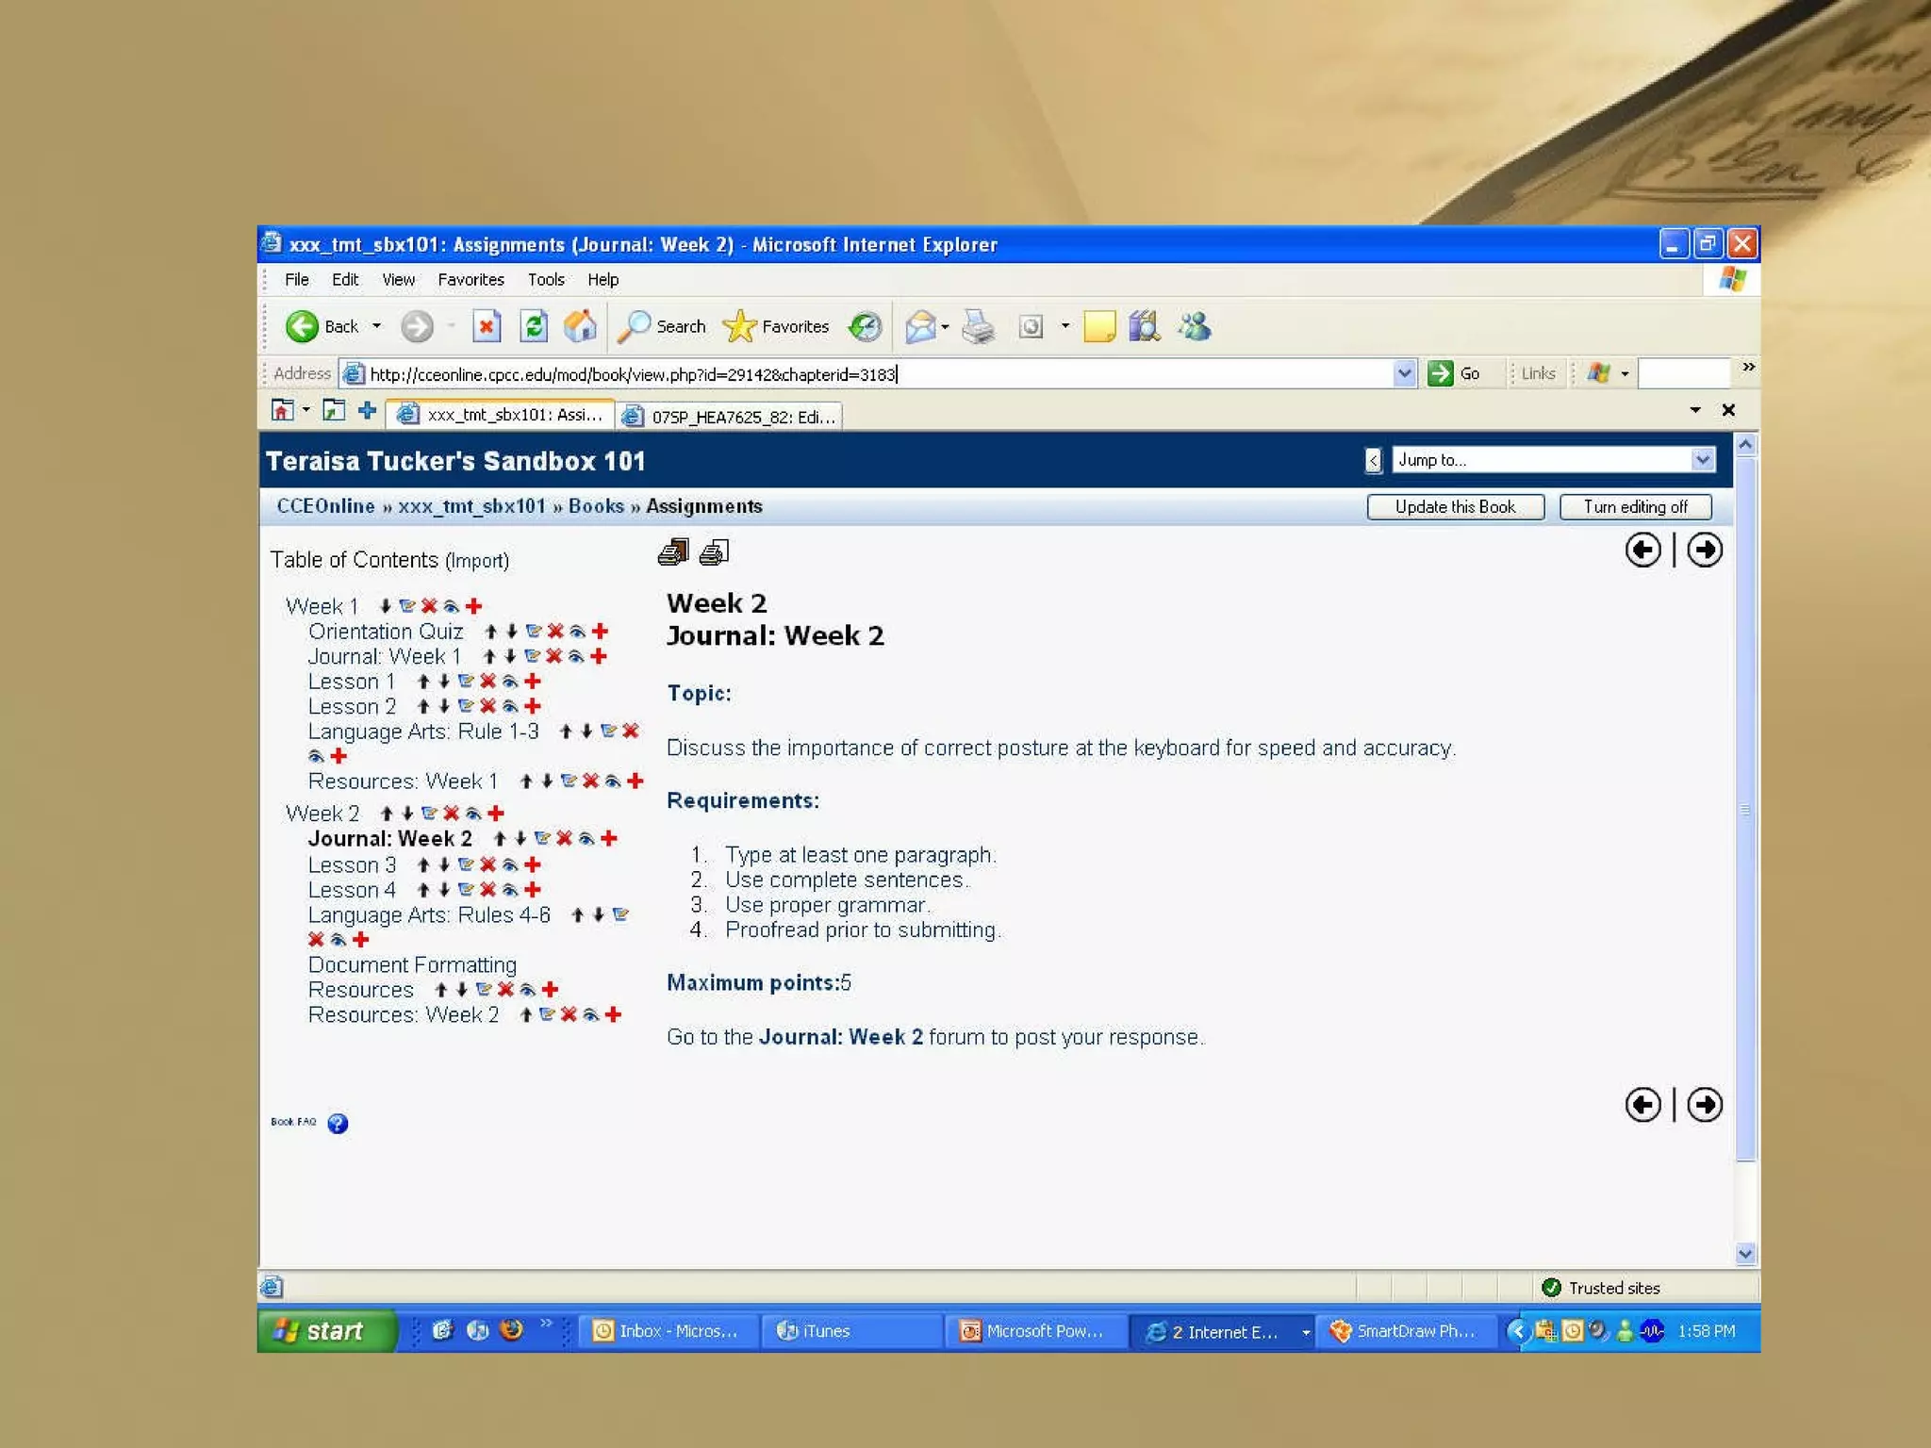This screenshot has height=1448, width=1931.
Task: Click the print this chapter icon
Action: (x=714, y=552)
